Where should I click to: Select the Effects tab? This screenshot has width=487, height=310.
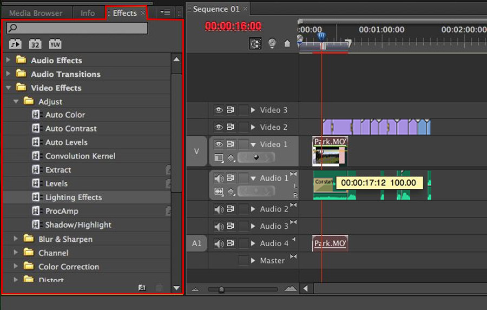[x=125, y=13]
